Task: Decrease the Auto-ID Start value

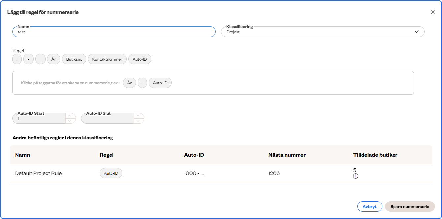Action: (x=69, y=121)
